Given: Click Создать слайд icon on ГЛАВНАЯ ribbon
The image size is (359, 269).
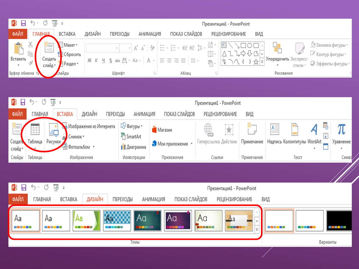Looking at the screenshot, I should pos(49,47).
